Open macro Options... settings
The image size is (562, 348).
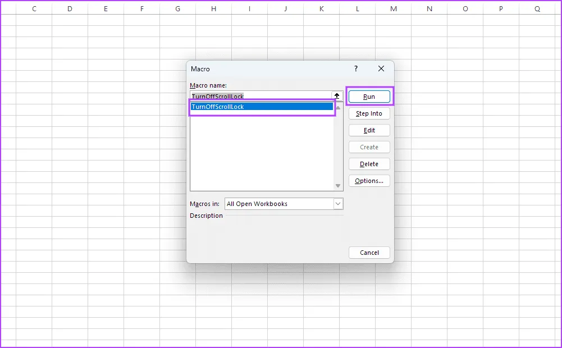click(x=369, y=181)
